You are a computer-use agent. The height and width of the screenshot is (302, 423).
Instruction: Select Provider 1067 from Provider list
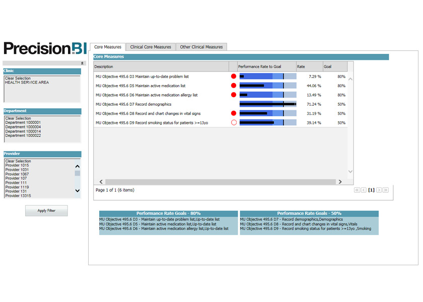pos(17,174)
